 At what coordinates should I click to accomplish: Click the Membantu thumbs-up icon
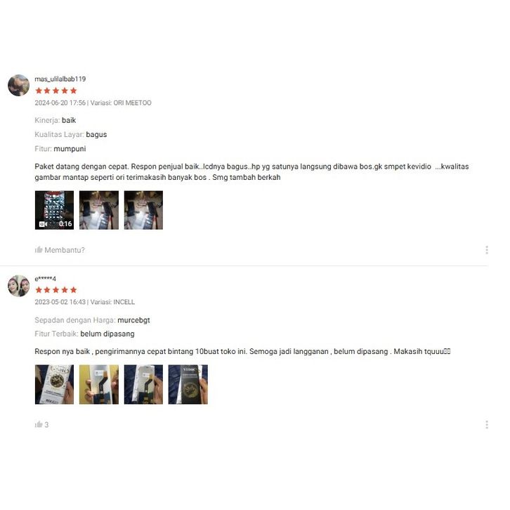[x=39, y=250]
